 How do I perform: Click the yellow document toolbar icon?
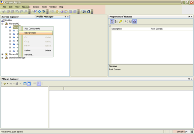(57, 11)
